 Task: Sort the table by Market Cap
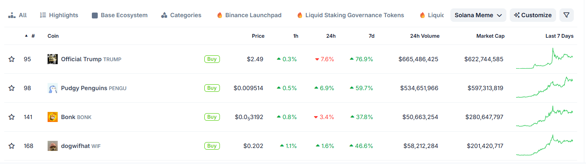click(490, 36)
